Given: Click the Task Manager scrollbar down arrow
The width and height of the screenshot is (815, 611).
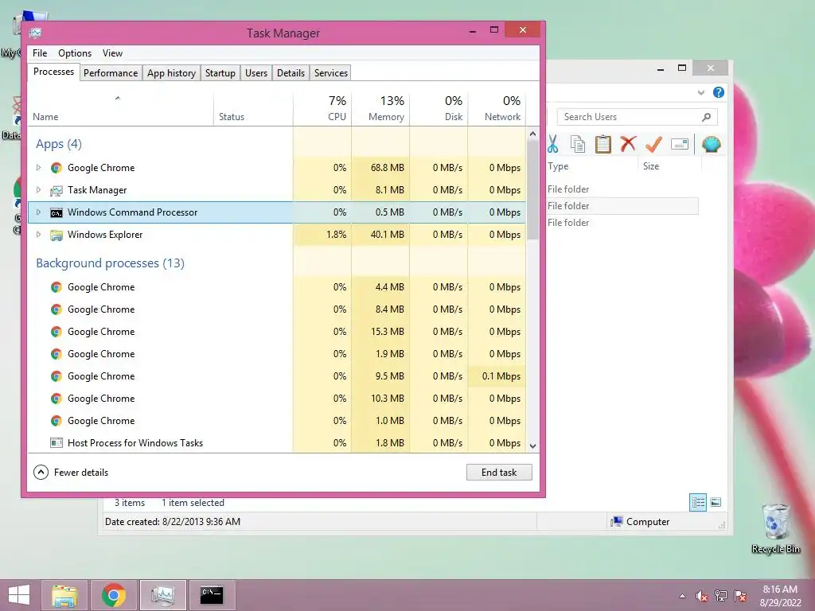Looking at the screenshot, I should tap(532, 446).
